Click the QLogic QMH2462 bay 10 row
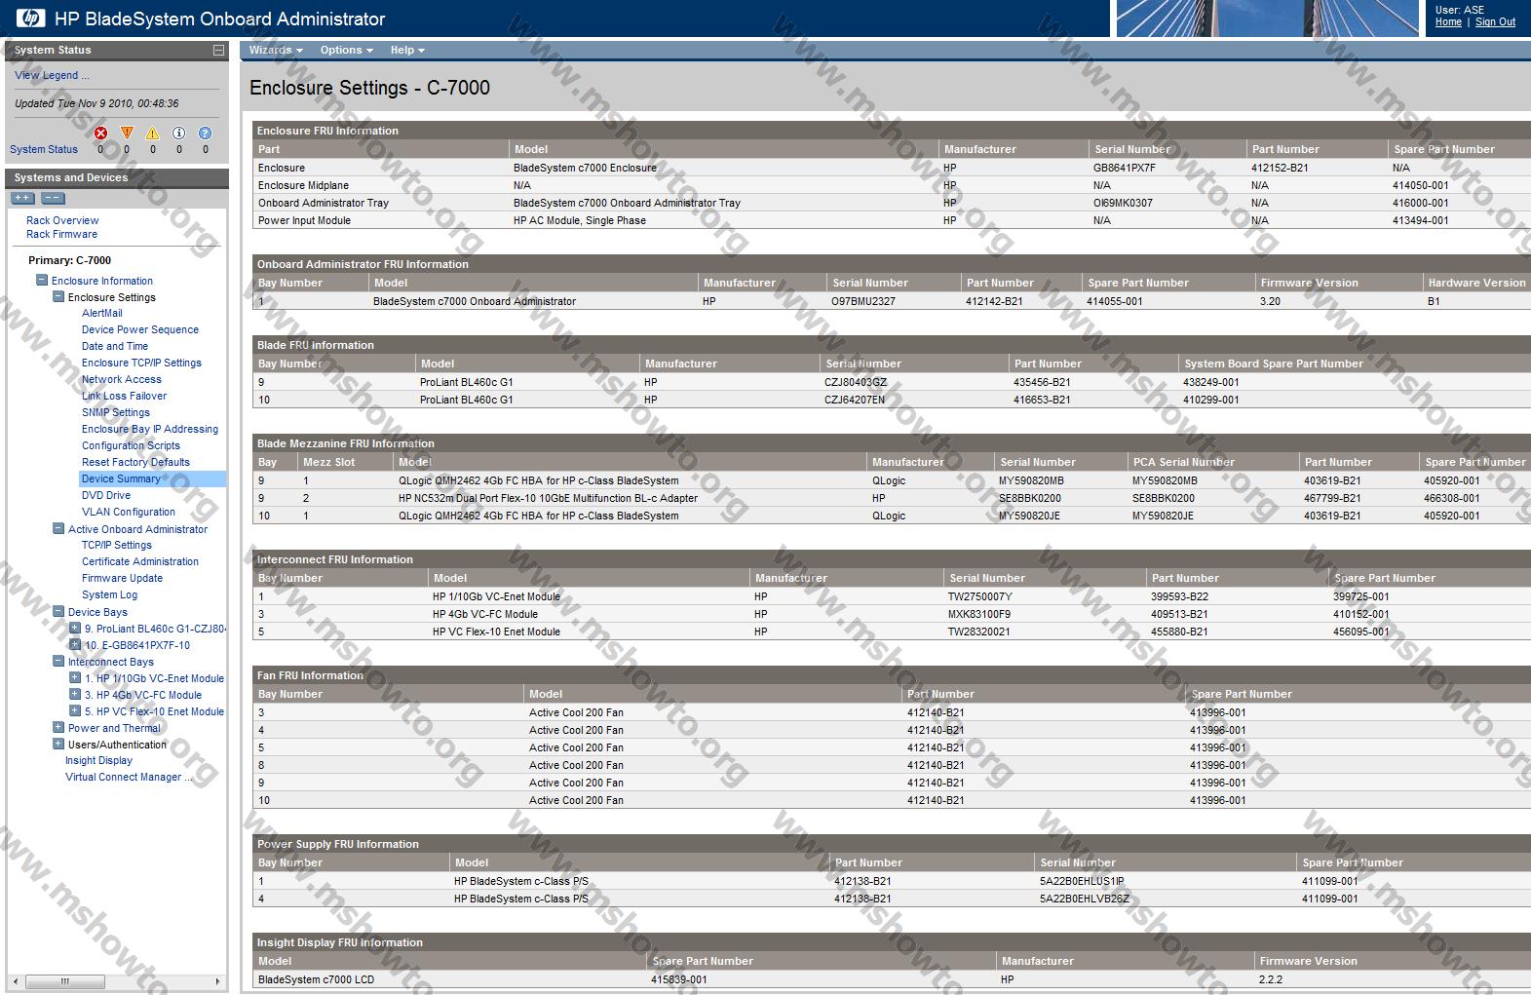This screenshot has height=995, width=1531. pos(891,516)
